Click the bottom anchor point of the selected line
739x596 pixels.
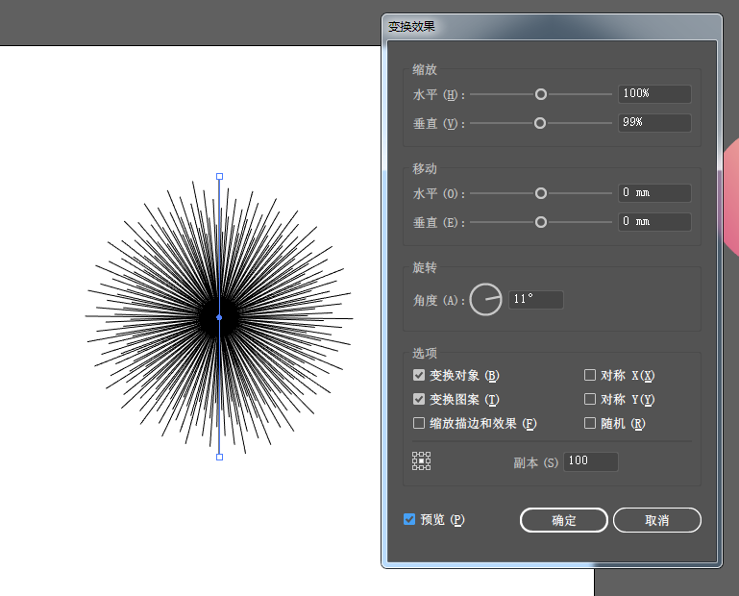tap(220, 457)
